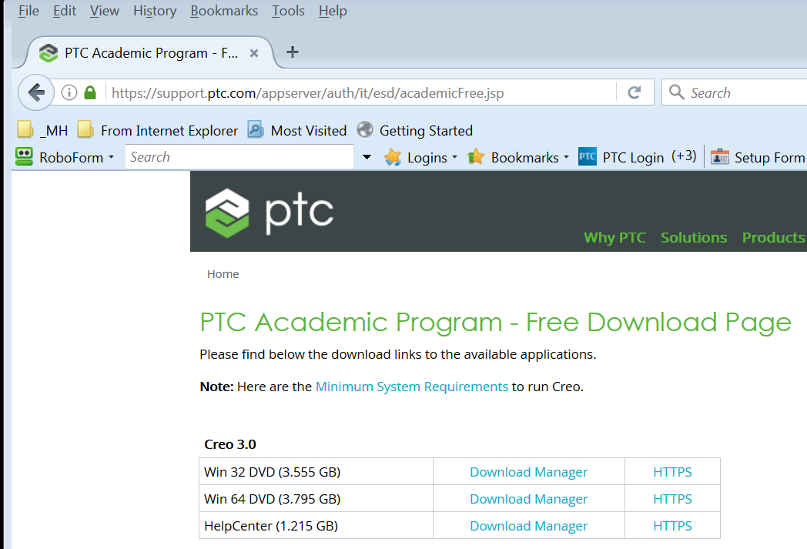This screenshot has height=549, width=807.
Task: Click the magnifier icon in Search box
Action: 676,92
